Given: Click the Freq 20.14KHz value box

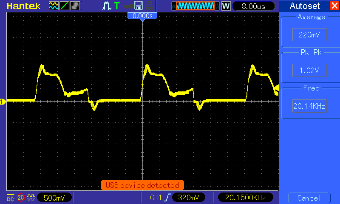Looking at the screenshot, I should [x=309, y=106].
